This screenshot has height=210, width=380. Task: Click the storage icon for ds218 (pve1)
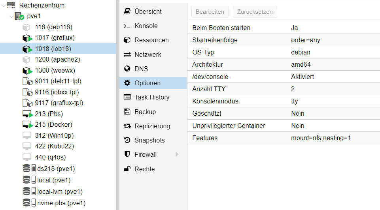[x=27, y=169]
